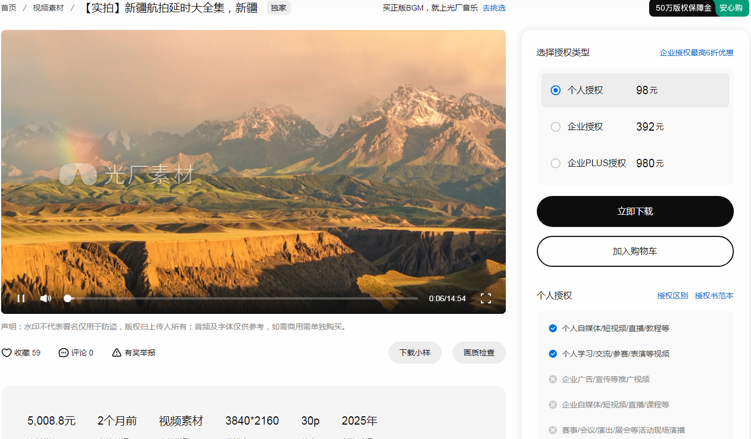751x439 pixels.
Task: Click the 立即下载 button
Action: coord(635,211)
